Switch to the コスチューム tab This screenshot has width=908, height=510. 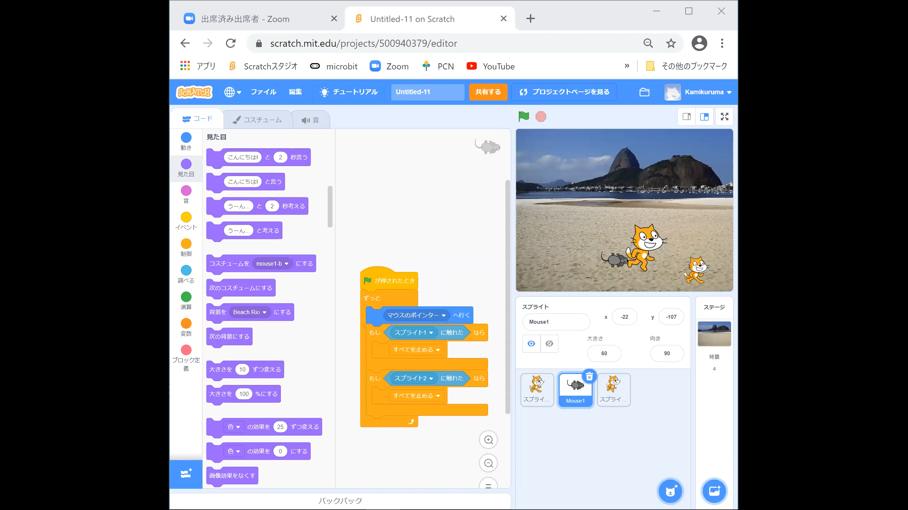(258, 120)
